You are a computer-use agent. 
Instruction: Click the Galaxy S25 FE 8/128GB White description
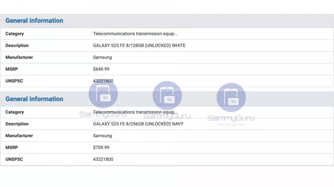[139, 45]
